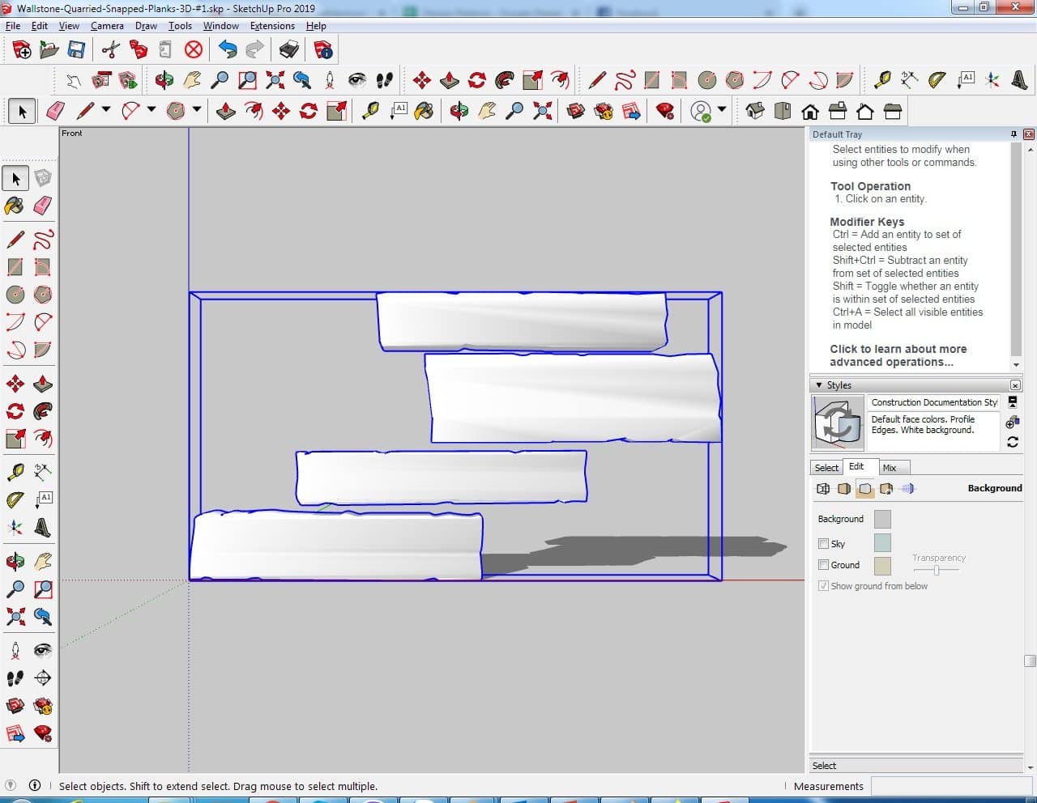1037x803 pixels.
Task: Select the Paint Bucket tool in left toolbar
Action: (x=15, y=206)
